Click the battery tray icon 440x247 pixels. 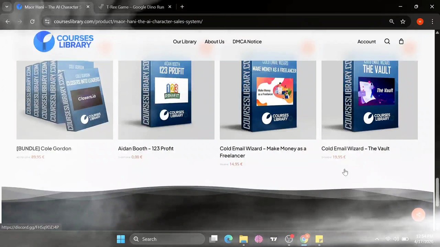tap(405, 239)
